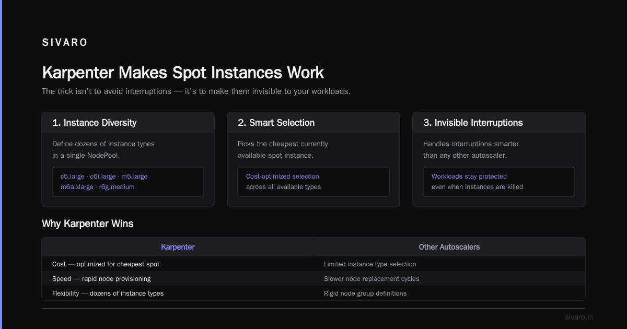The width and height of the screenshot is (627, 329).
Task: Click 'in a single NodePool.' text
Action: [x=86, y=155]
